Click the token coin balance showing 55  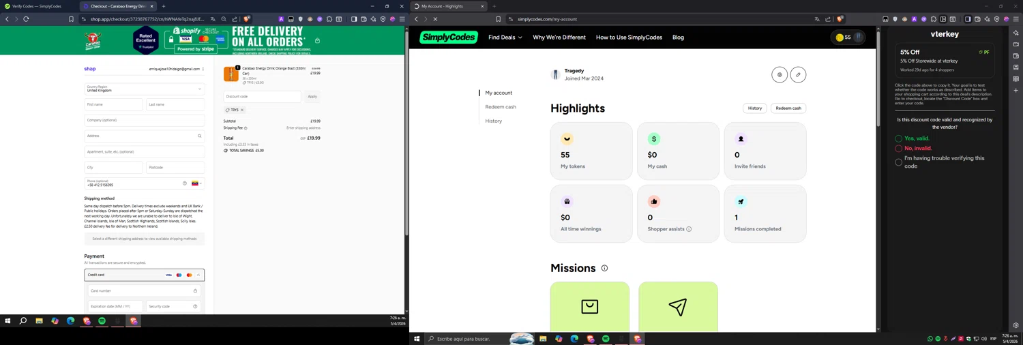tap(844, 37)
